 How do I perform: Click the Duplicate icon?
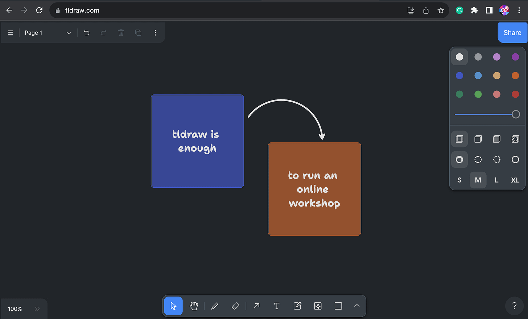click(138, 33)
